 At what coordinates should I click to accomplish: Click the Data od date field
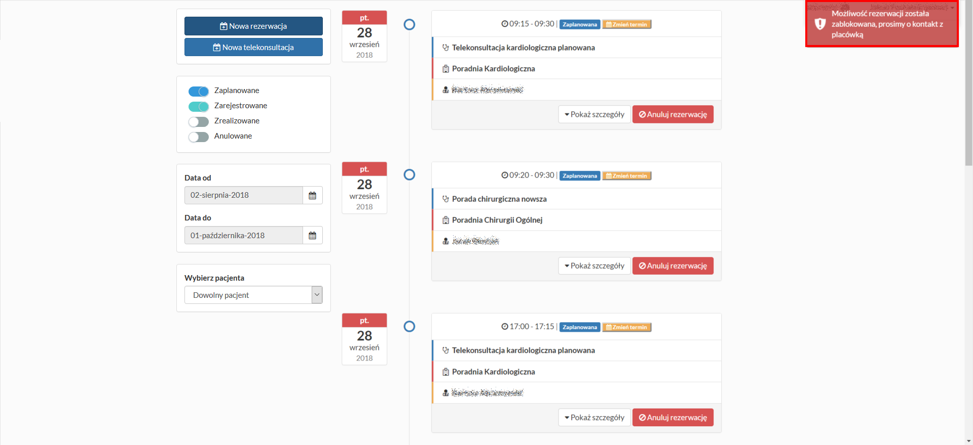coord(243,195)
